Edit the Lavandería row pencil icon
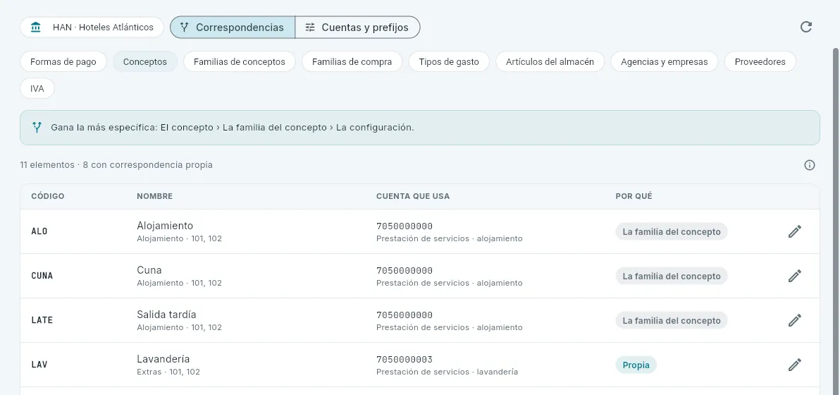This screenshot has height=395, width=840. [x=794, y=365]
